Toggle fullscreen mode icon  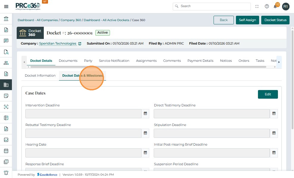257,6
